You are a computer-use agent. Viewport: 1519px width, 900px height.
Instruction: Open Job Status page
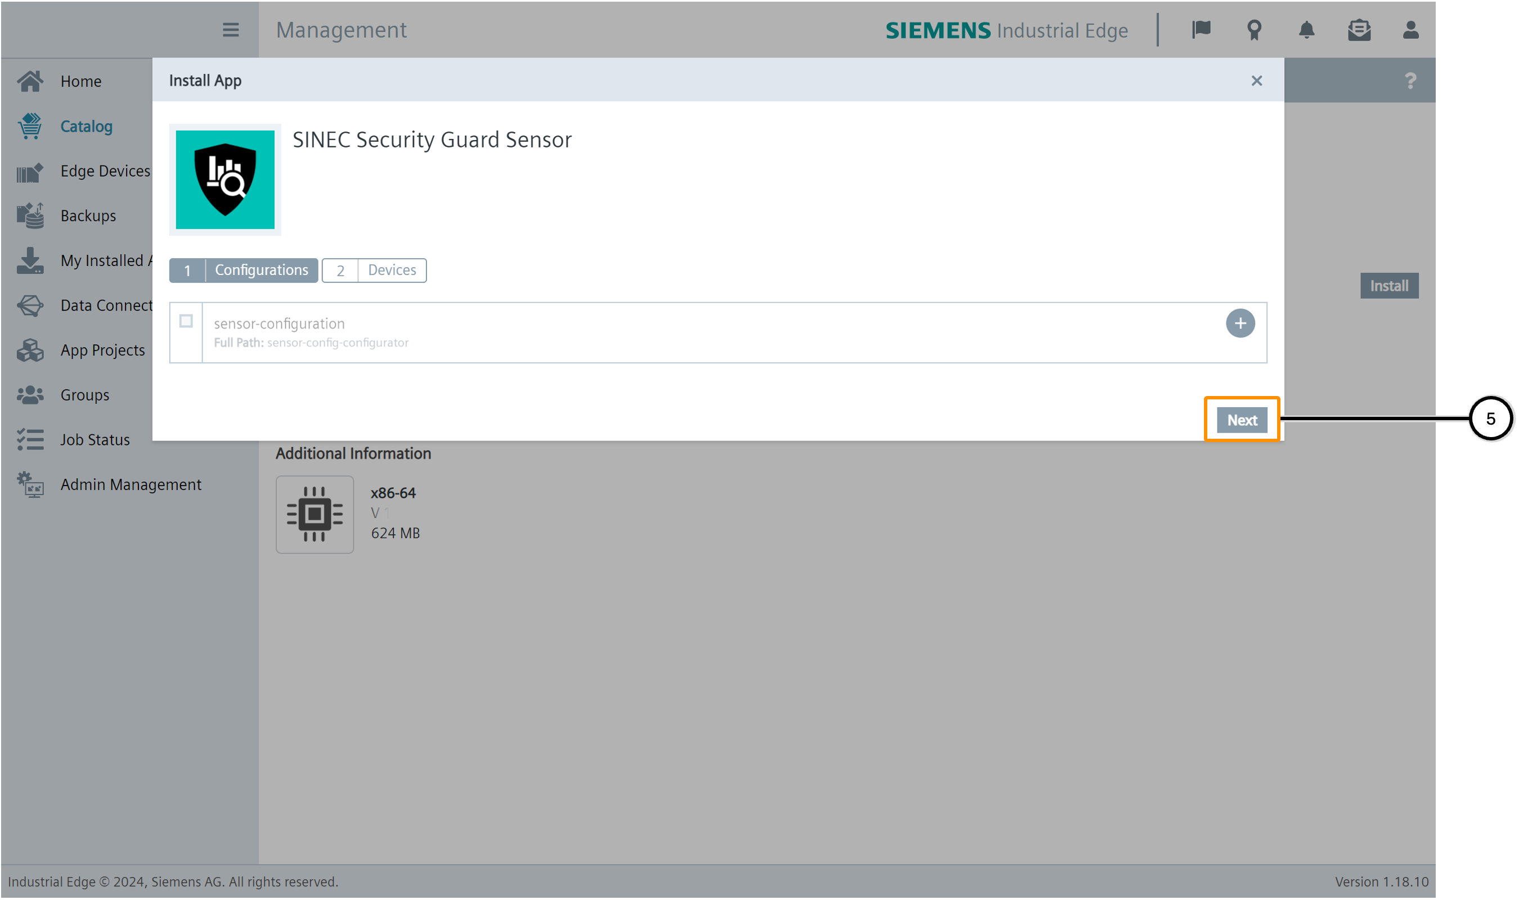(95, 440)
